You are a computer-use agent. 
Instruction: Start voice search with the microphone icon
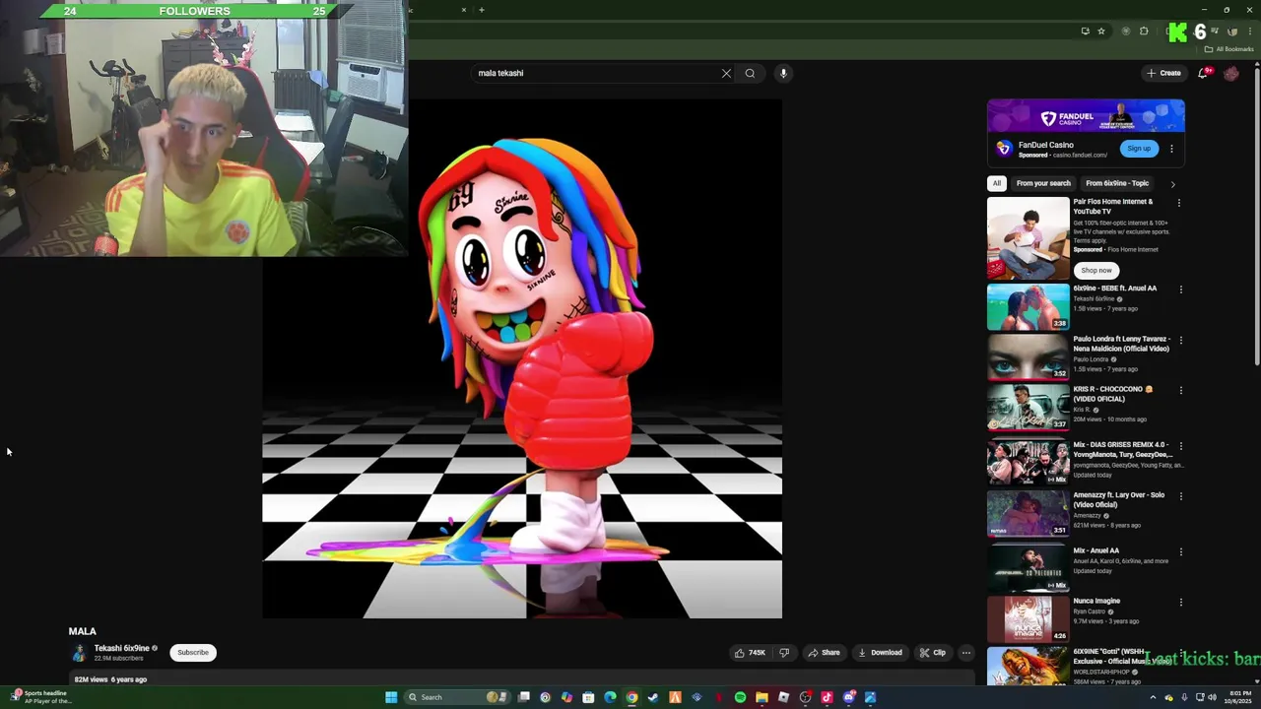pyautogui.click(x=783, y=73)
